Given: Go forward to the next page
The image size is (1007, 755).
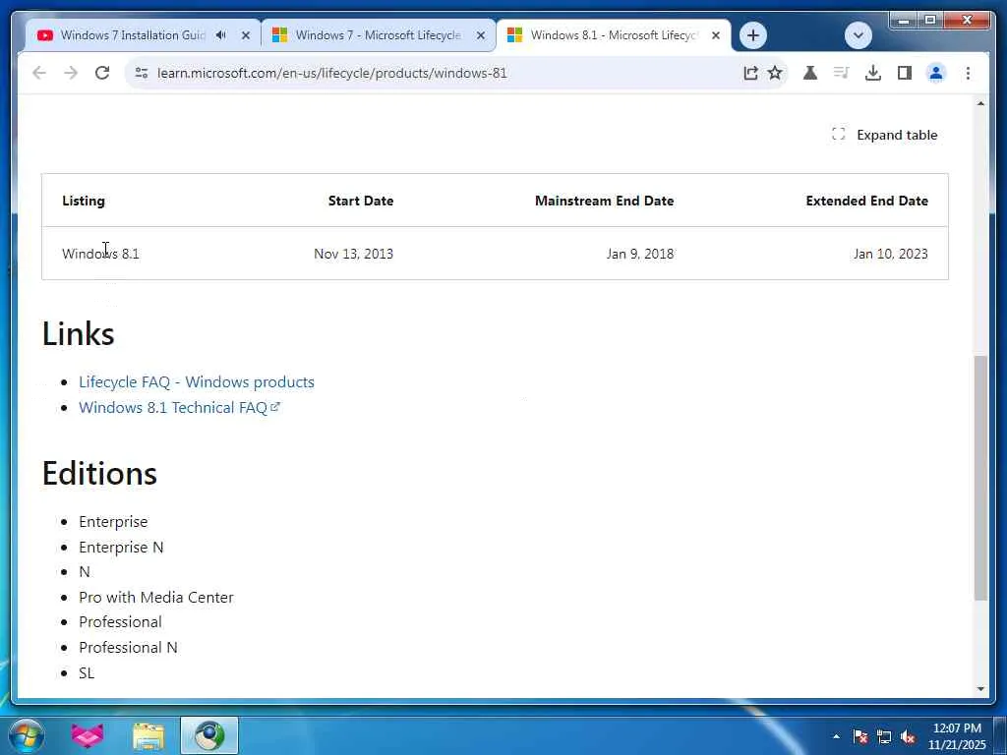Looking at the screenshot, I should pyautogui.click(x=71, y=73).
